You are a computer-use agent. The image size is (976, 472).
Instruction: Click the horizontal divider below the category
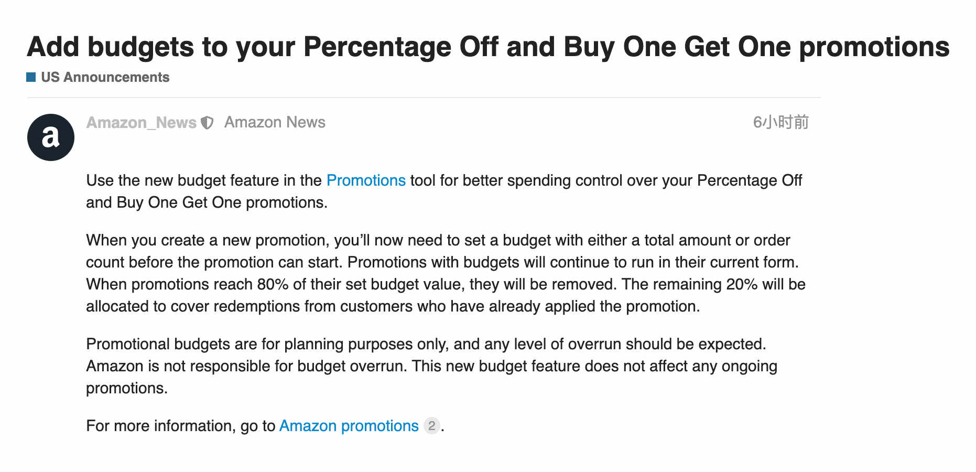(x=424, y=98)
